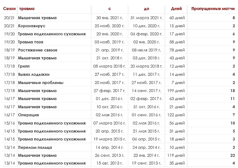Image resolution: width=238 pixels, height=168 pixels.
Task: Select the date 08 июля 2019 г.
Action: point(146,50)
